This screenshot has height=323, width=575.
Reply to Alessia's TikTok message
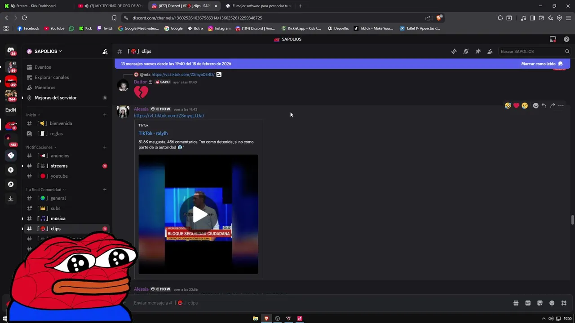coord(544,106)
